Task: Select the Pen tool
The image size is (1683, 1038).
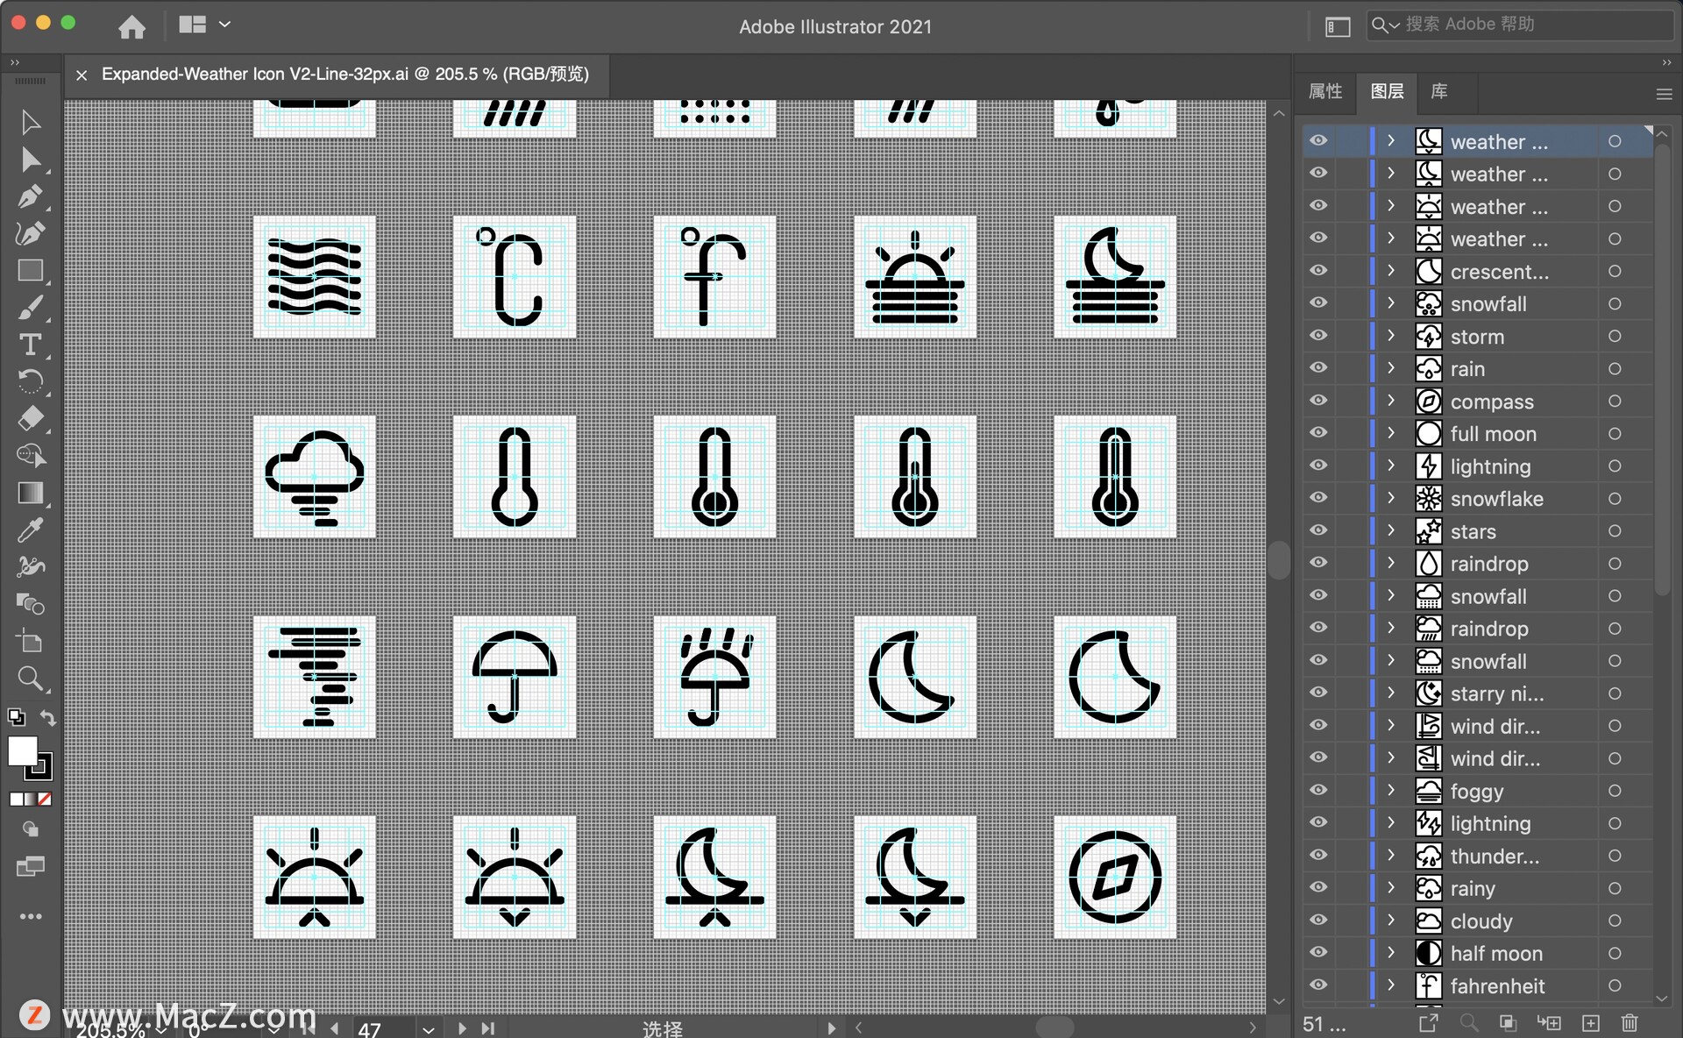Action: pyautogui.click(x=30, y=196)
